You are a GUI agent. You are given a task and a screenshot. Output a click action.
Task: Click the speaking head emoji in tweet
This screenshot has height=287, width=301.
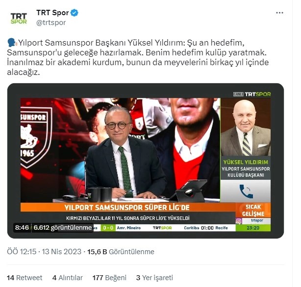[x=12, y=43]
